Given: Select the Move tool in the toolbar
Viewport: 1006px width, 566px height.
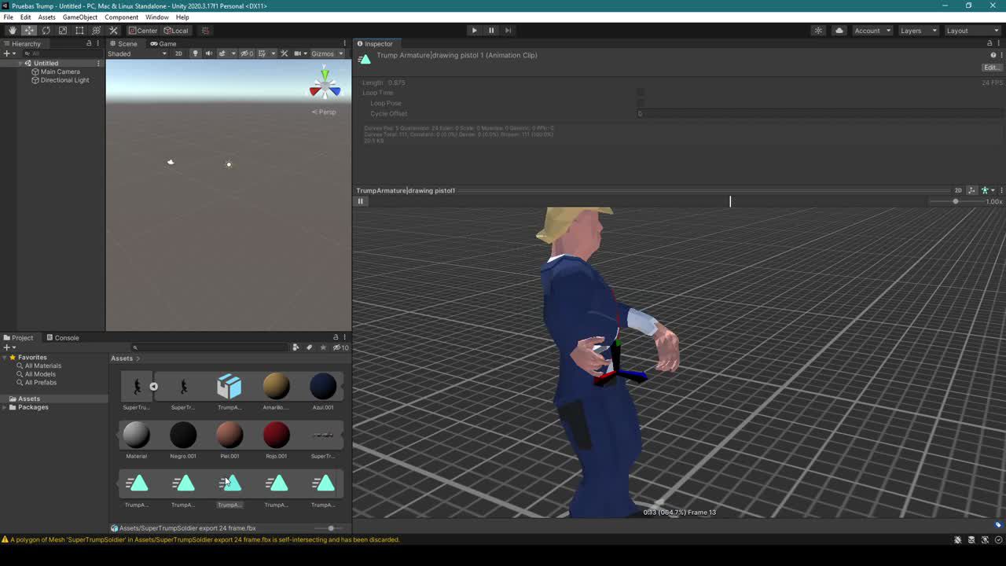Looking at the screenshot, I should point(28,30).
